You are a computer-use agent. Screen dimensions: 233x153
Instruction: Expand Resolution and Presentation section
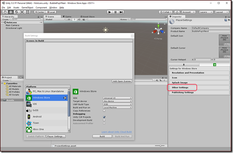click(x=199, y=73)
